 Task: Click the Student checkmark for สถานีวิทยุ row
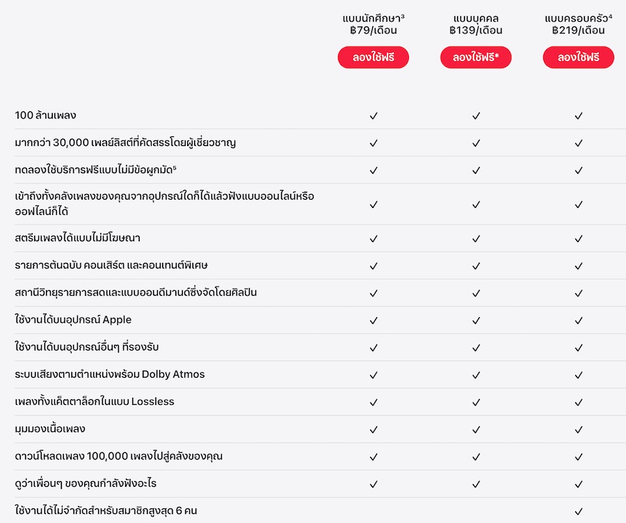[374, 293]
